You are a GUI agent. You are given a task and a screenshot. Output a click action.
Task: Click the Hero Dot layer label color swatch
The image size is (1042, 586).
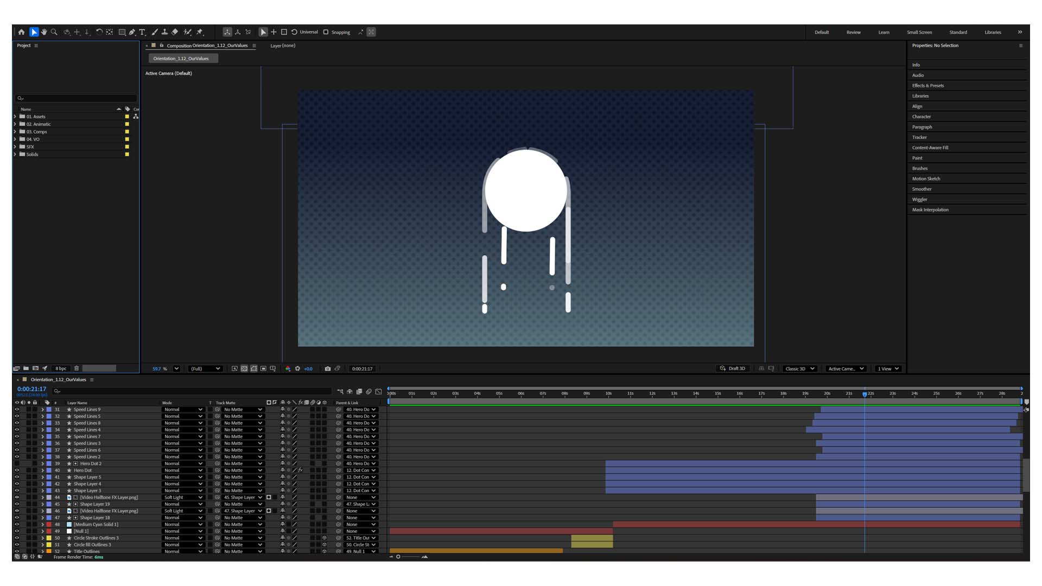pyautogui.click(x=49, y=470)
